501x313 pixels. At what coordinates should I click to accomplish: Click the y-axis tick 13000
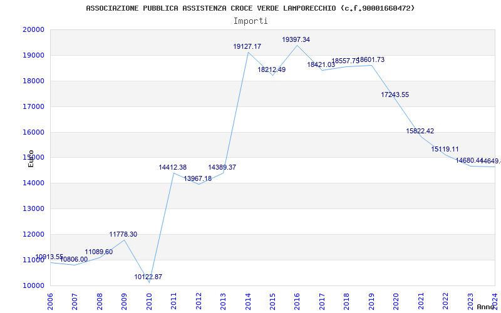33,208
